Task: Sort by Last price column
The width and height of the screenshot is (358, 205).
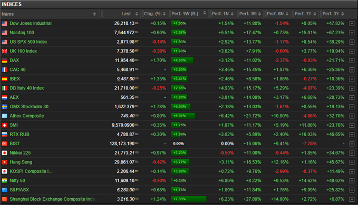Action: point(137,14)
